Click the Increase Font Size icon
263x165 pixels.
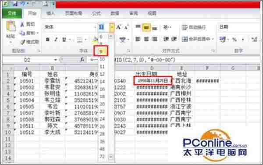119,27
